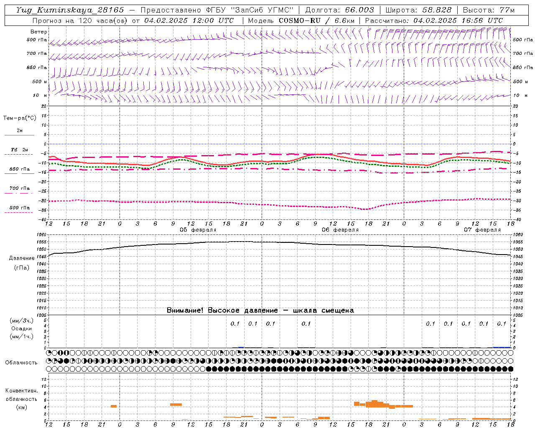
Task: Click the 2м temperature legend entry
Action: coord(20,130)
